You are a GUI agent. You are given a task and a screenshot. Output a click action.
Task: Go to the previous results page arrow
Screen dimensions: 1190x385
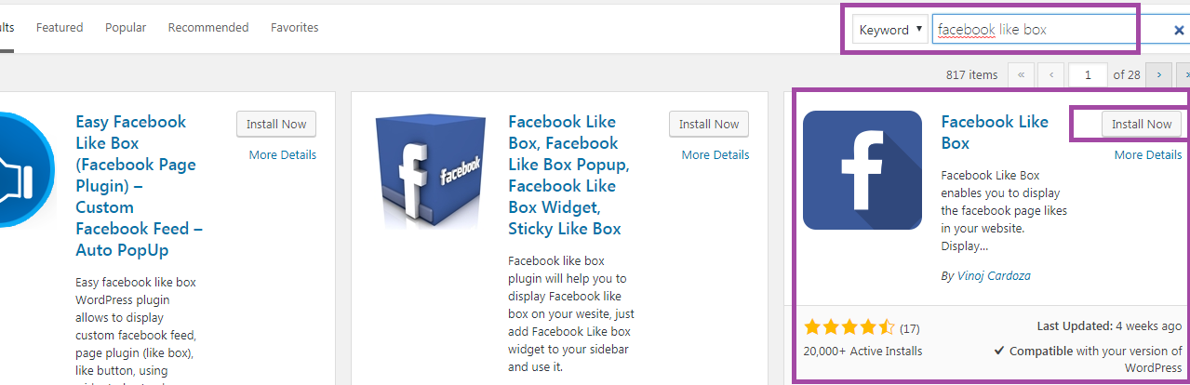(1051, 74)
